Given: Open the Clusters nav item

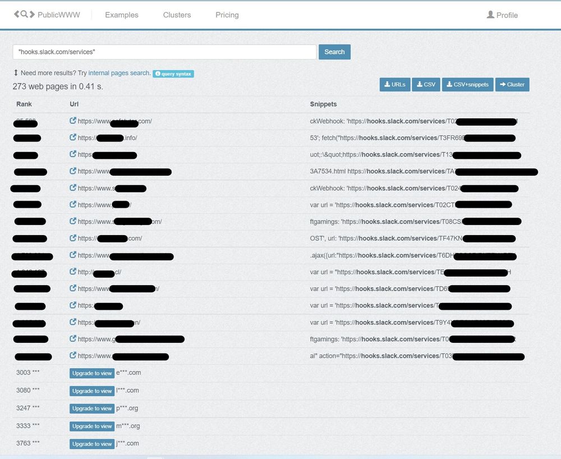Looking at the screenshot, I should click(x=177, y=15).
